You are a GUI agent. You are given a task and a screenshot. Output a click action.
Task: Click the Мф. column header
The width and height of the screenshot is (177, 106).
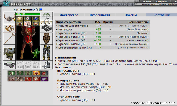(98, 22)
